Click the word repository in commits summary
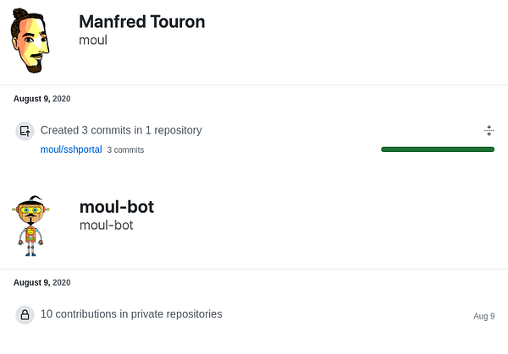Screen dimensions: 508x354 (x=178, y=130)
